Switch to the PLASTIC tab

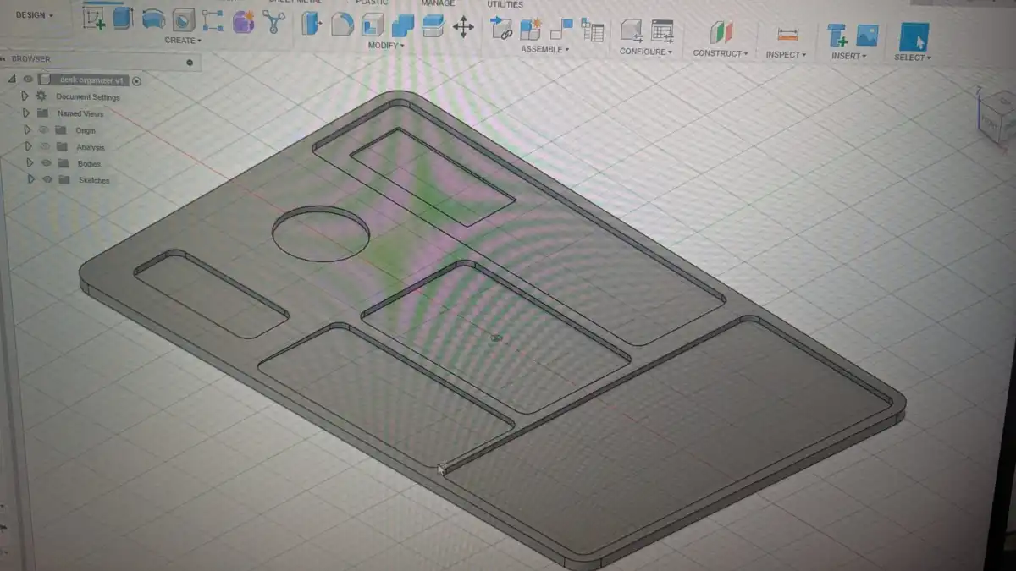372,3
